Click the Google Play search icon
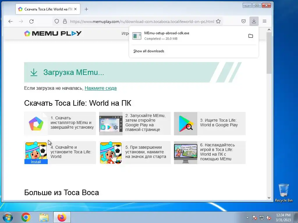This screenshot has width=298, height=223. coord(186,124)
